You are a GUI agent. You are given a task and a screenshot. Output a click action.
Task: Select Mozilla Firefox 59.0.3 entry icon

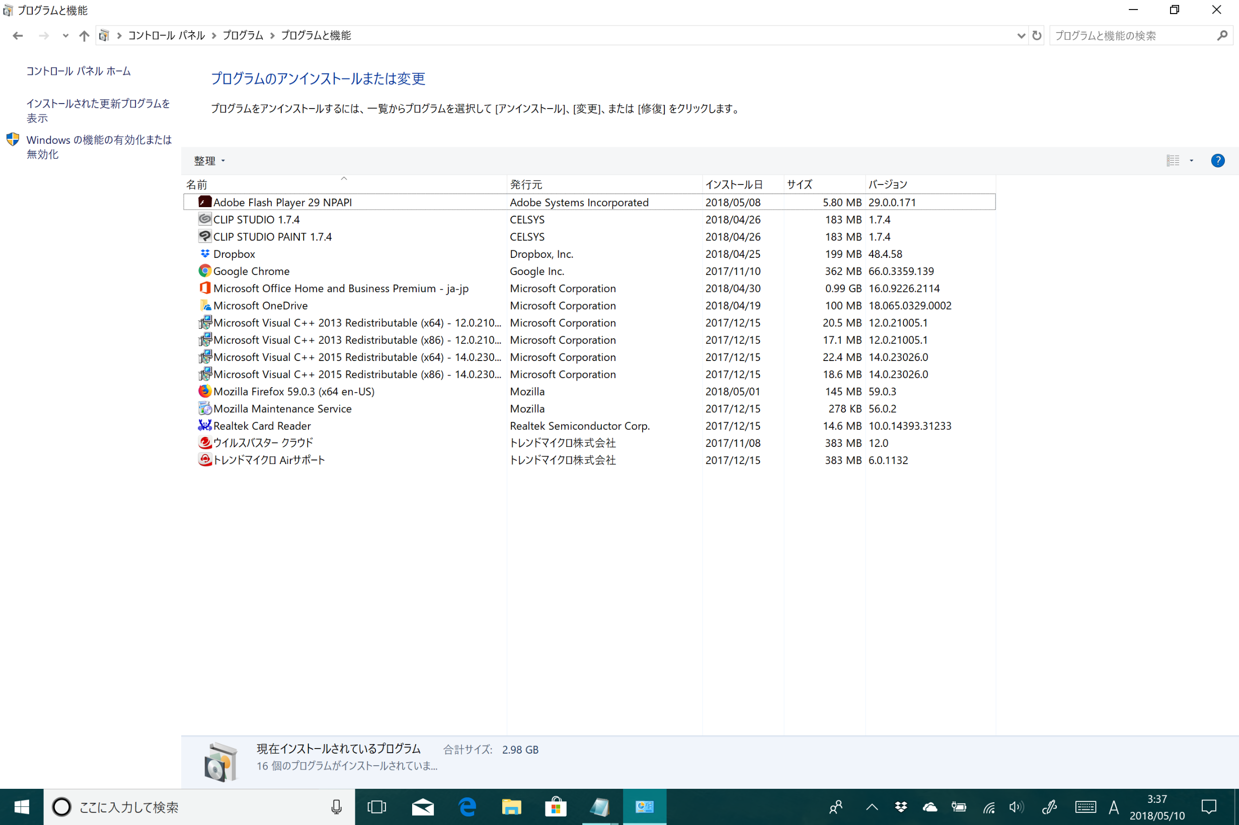coord(205,391)
